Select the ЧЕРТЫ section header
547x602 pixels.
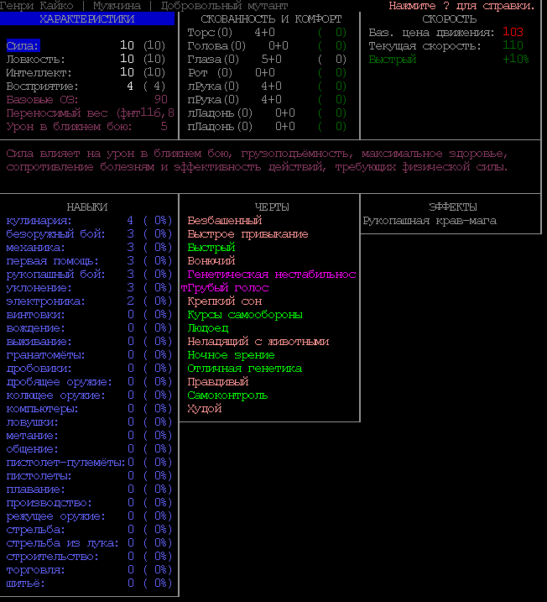pos(272,207)
